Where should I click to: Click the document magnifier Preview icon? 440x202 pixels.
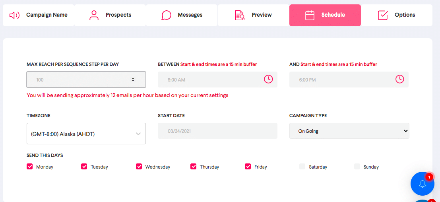tap(240, 15)
